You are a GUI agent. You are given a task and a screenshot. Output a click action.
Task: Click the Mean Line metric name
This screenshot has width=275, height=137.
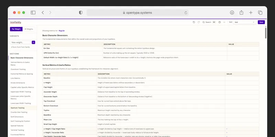click(x=47, y=120)
